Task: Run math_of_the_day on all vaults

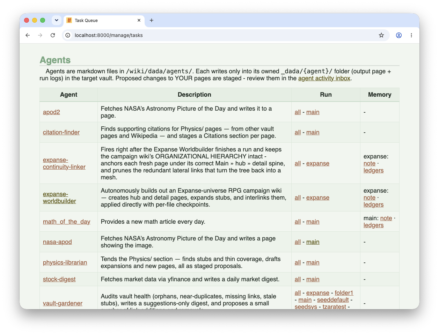Action: click(298, 222)
